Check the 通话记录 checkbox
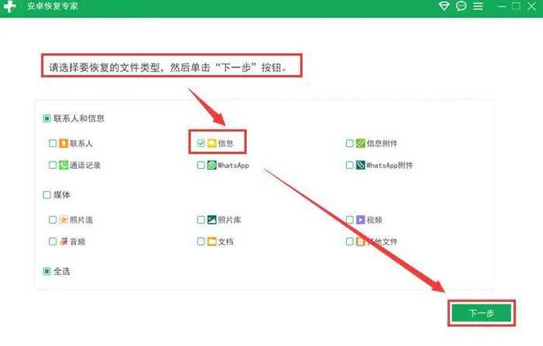This screenshot has width=543, height=346. tap(52, 165)
